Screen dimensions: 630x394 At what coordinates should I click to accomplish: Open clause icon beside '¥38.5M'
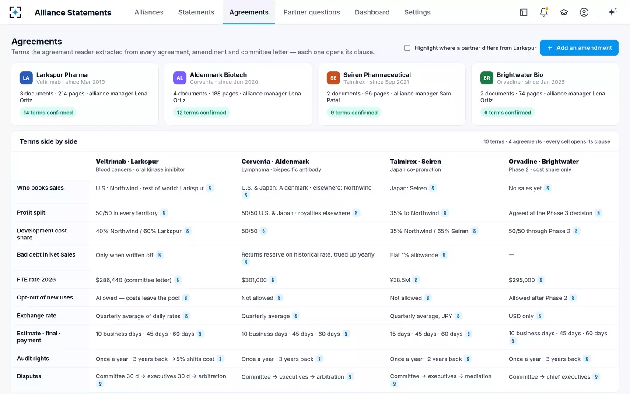[x=416, y=280]
